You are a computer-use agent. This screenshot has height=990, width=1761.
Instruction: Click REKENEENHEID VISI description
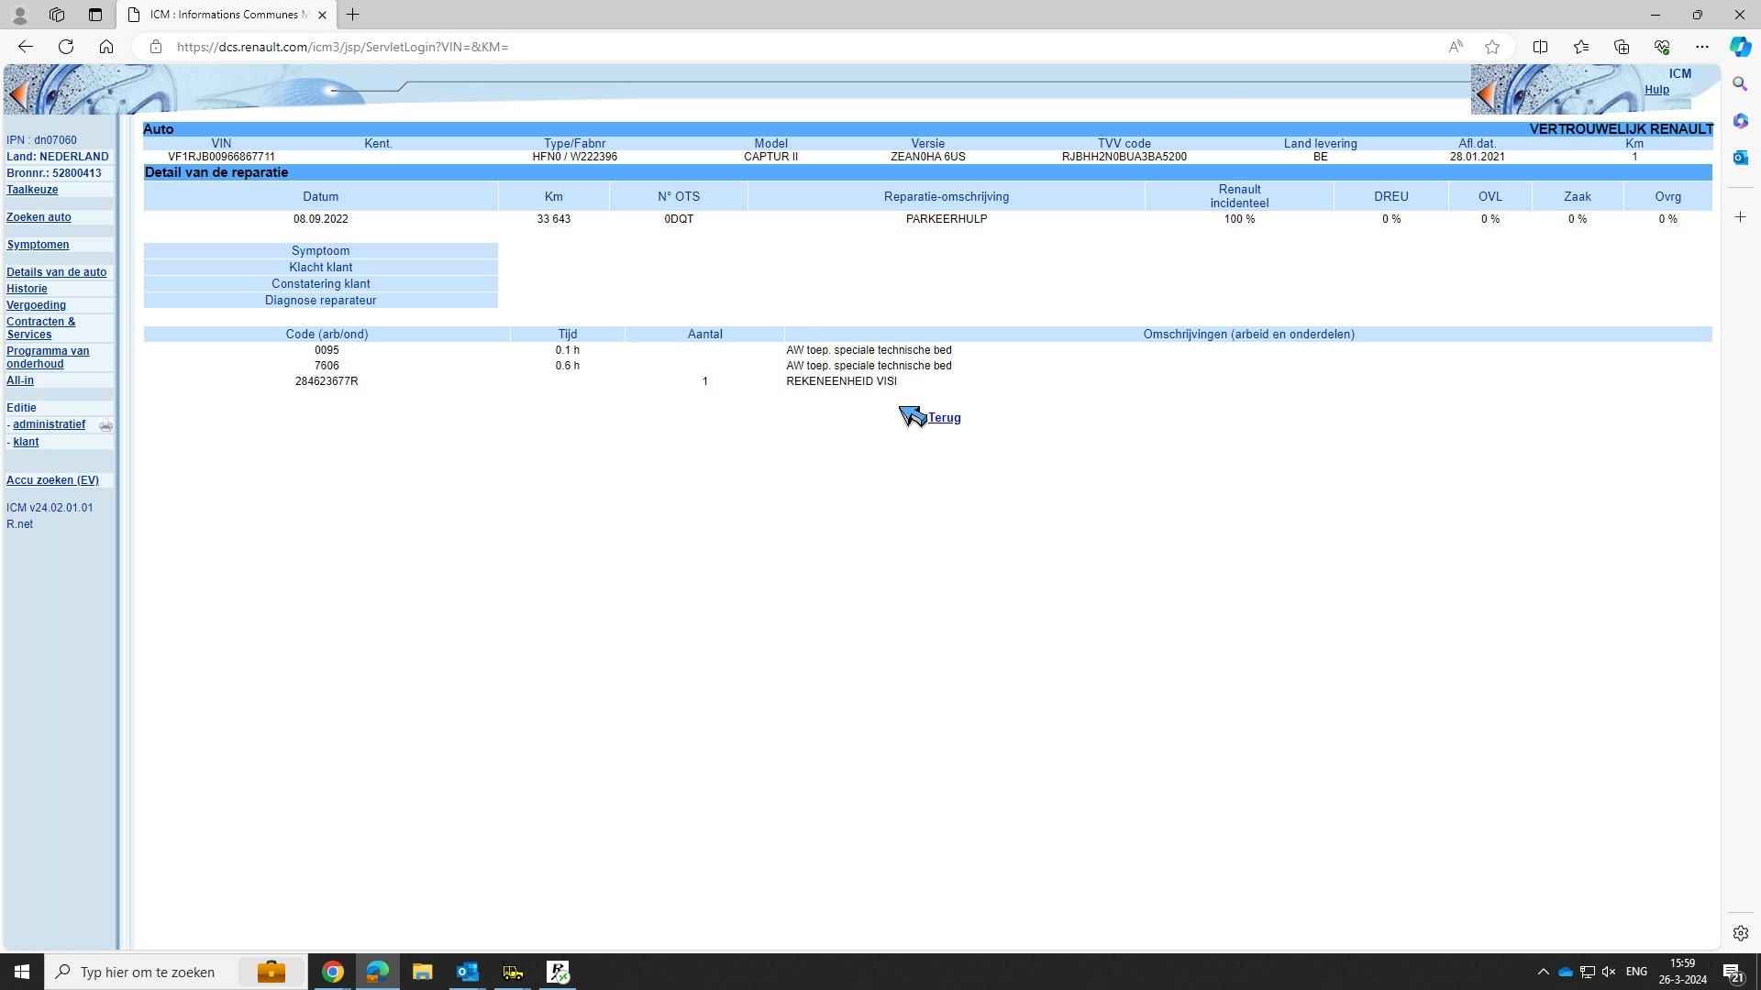coord(841,381)
